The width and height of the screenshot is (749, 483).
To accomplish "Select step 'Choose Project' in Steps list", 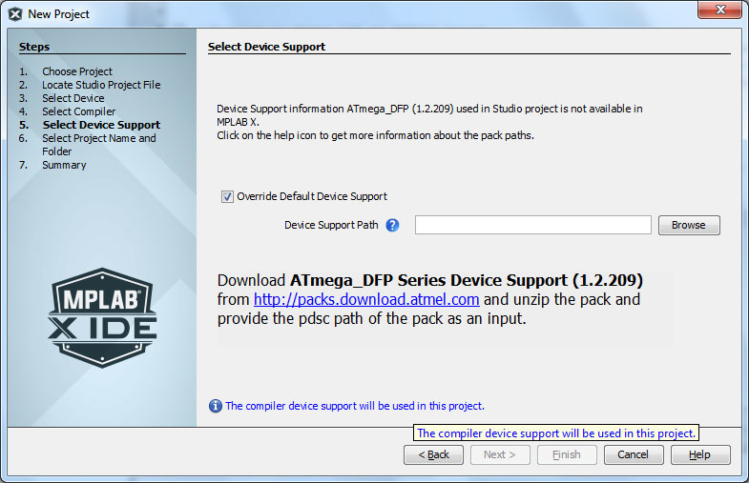I will [x=77, y=71].
